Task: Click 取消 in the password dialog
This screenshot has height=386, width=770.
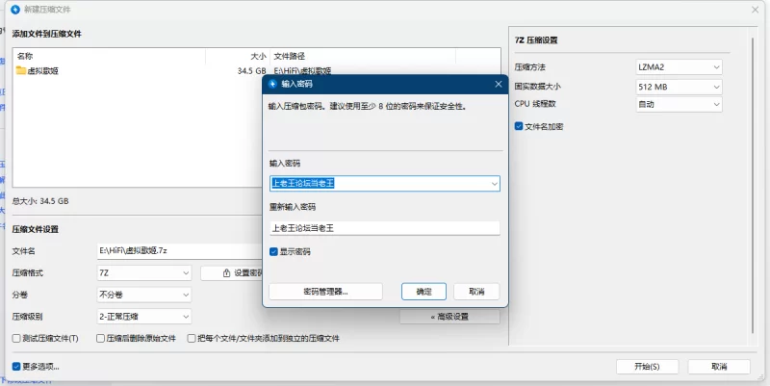Action: click(476, 292)
